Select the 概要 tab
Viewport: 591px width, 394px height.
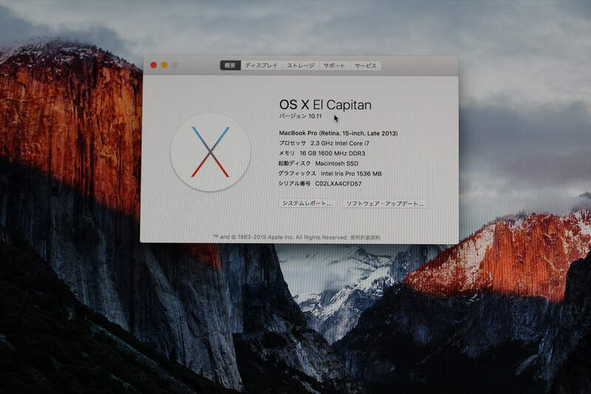click(230, 66)
